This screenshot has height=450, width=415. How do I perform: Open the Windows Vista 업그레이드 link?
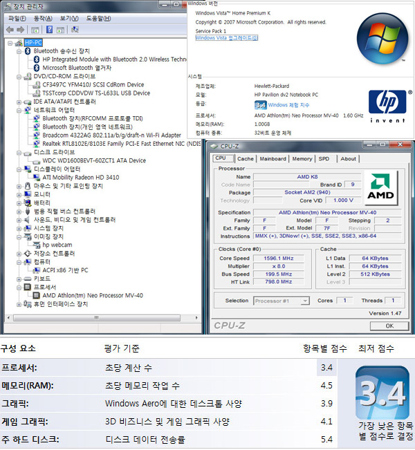point(227,38)
